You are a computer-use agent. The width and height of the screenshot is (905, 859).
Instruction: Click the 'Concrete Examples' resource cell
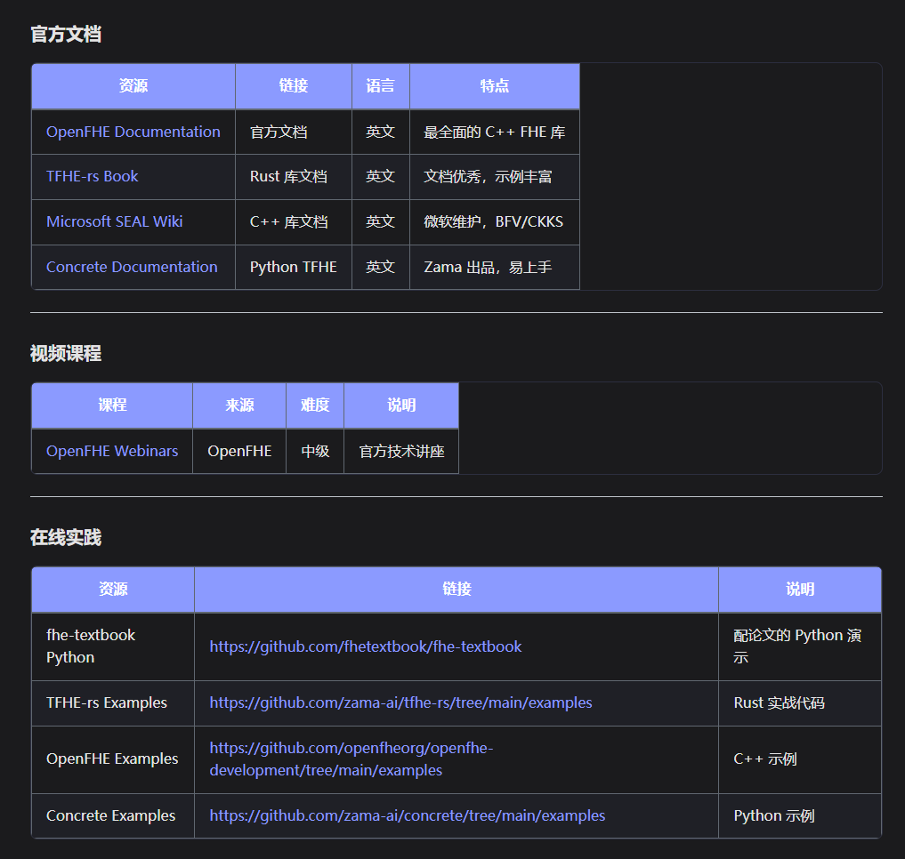(112, 815)
